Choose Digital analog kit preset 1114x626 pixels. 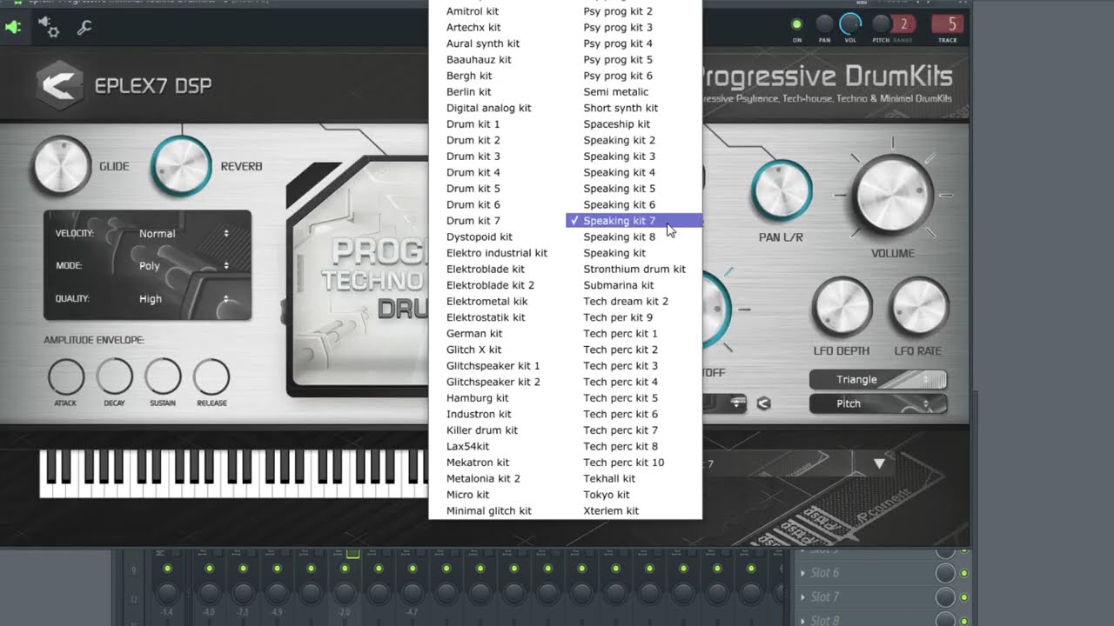coord(497,108)
